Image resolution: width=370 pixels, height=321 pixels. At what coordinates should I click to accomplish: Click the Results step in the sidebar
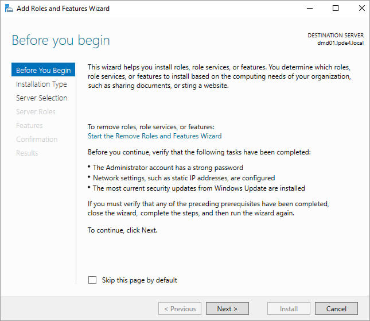(x=27, y=153)
